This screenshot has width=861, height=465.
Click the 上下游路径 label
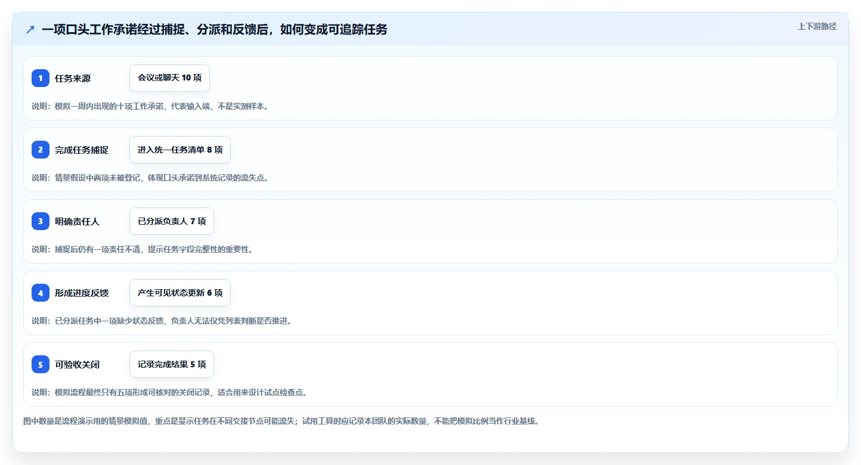817,26
